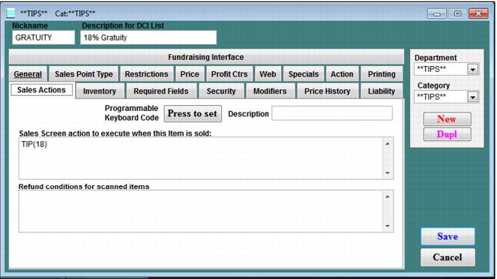
Task: Expand the Department dropdown arrow
Action: pos(472,70)
